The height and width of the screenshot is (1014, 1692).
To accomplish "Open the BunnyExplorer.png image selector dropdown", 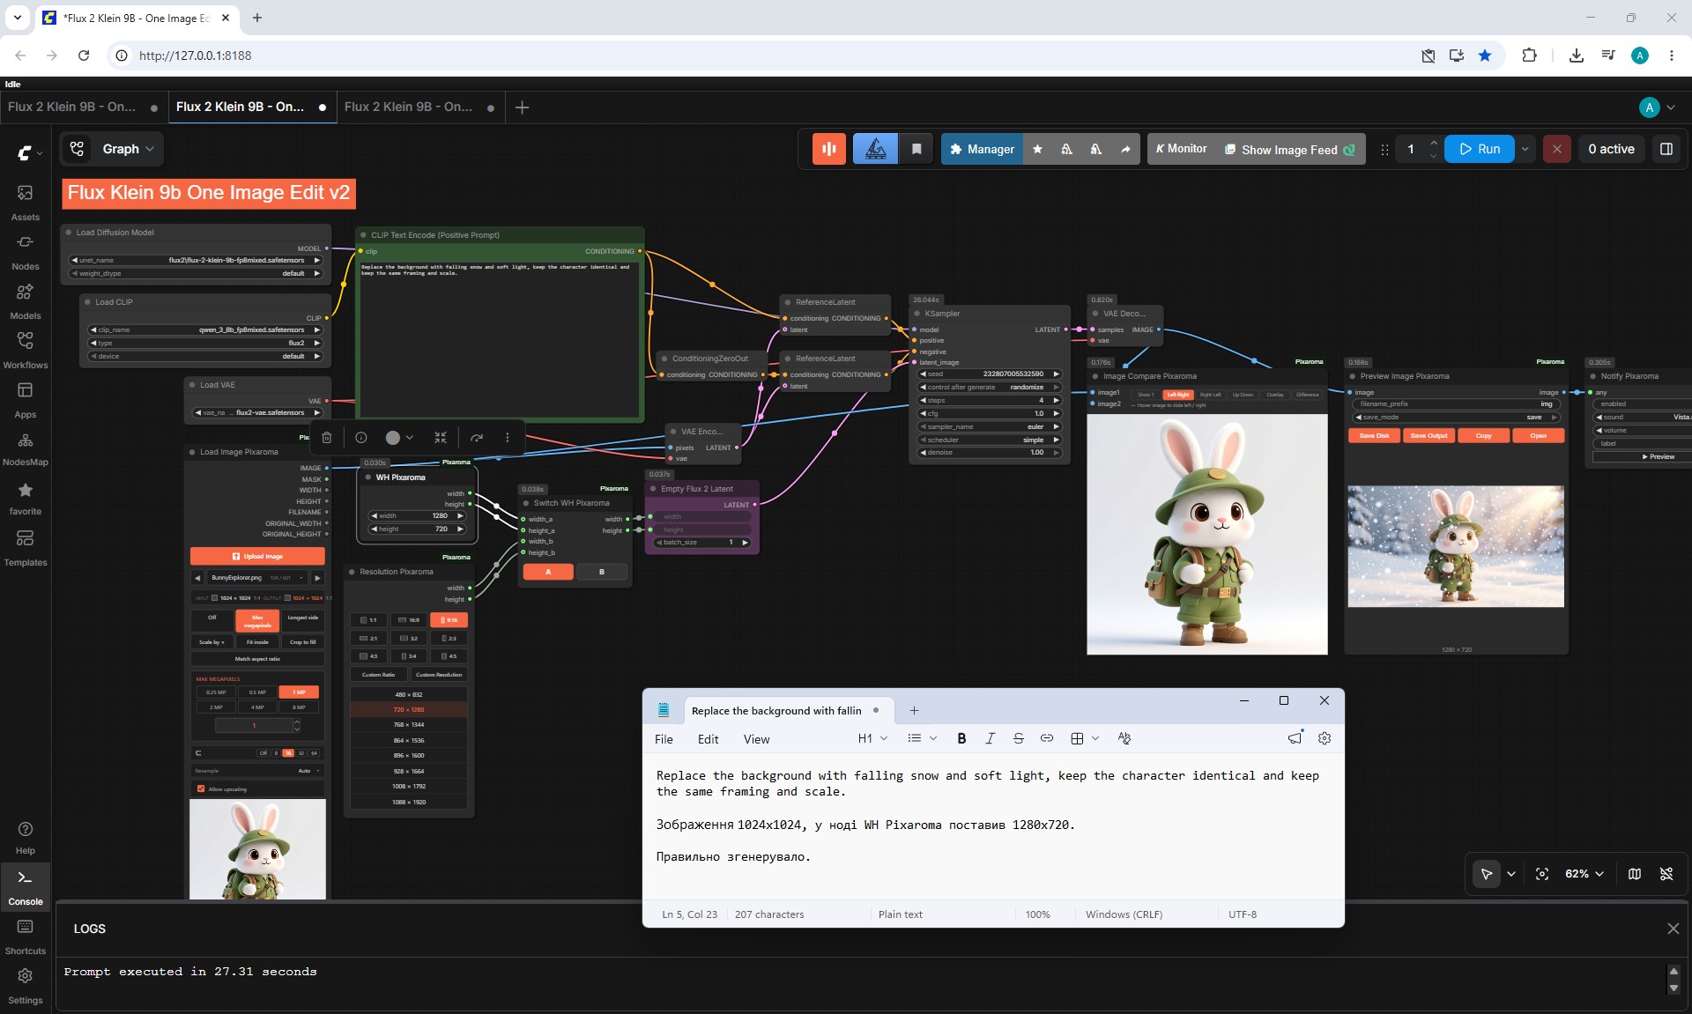I will [257, 578].
